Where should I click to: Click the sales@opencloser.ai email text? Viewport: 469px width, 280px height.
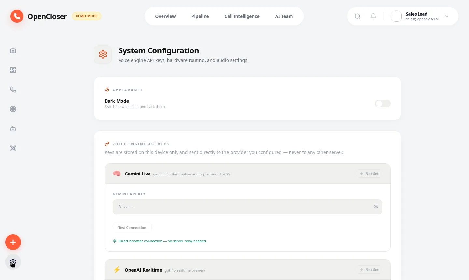point(422,19)
